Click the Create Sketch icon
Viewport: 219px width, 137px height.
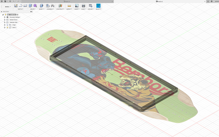point(16,6)
